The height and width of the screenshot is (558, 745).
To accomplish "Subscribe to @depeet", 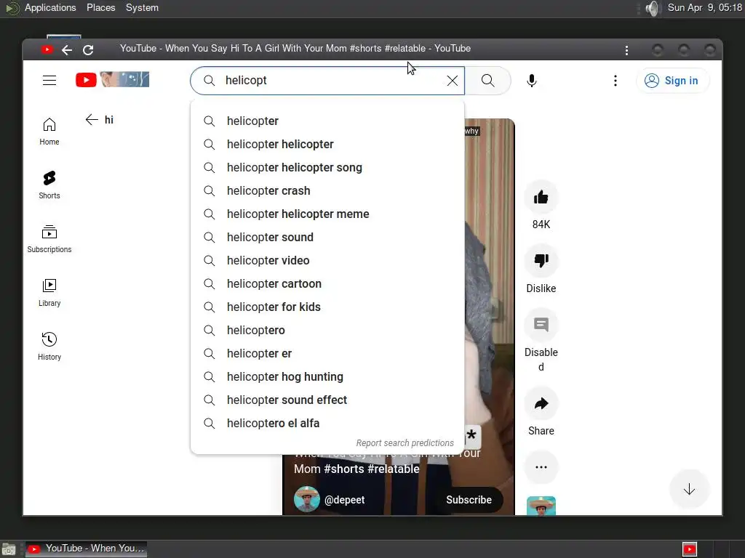I will coord(469,500).
